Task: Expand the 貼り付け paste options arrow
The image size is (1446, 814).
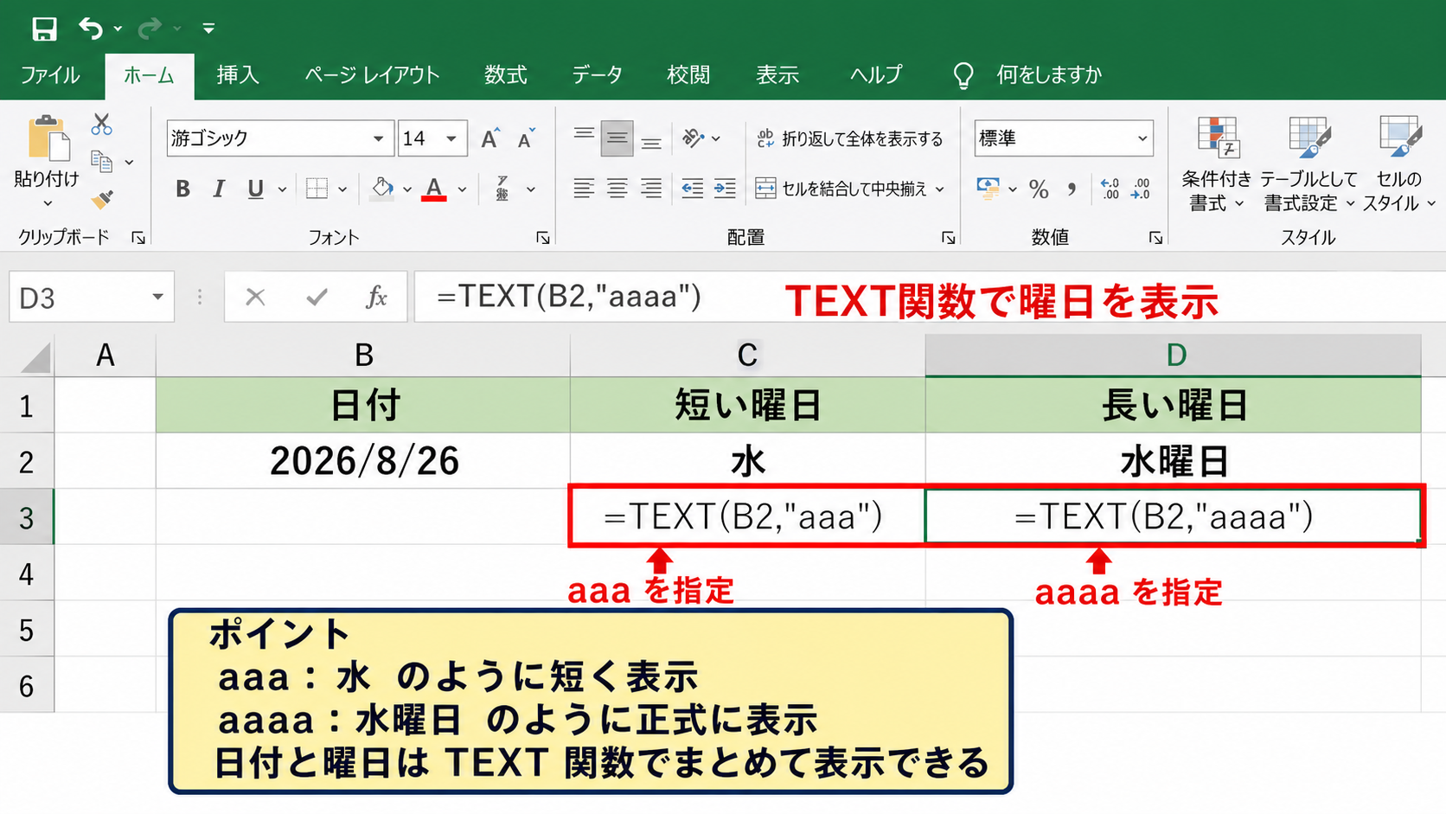Action: (x=48, y=204)
